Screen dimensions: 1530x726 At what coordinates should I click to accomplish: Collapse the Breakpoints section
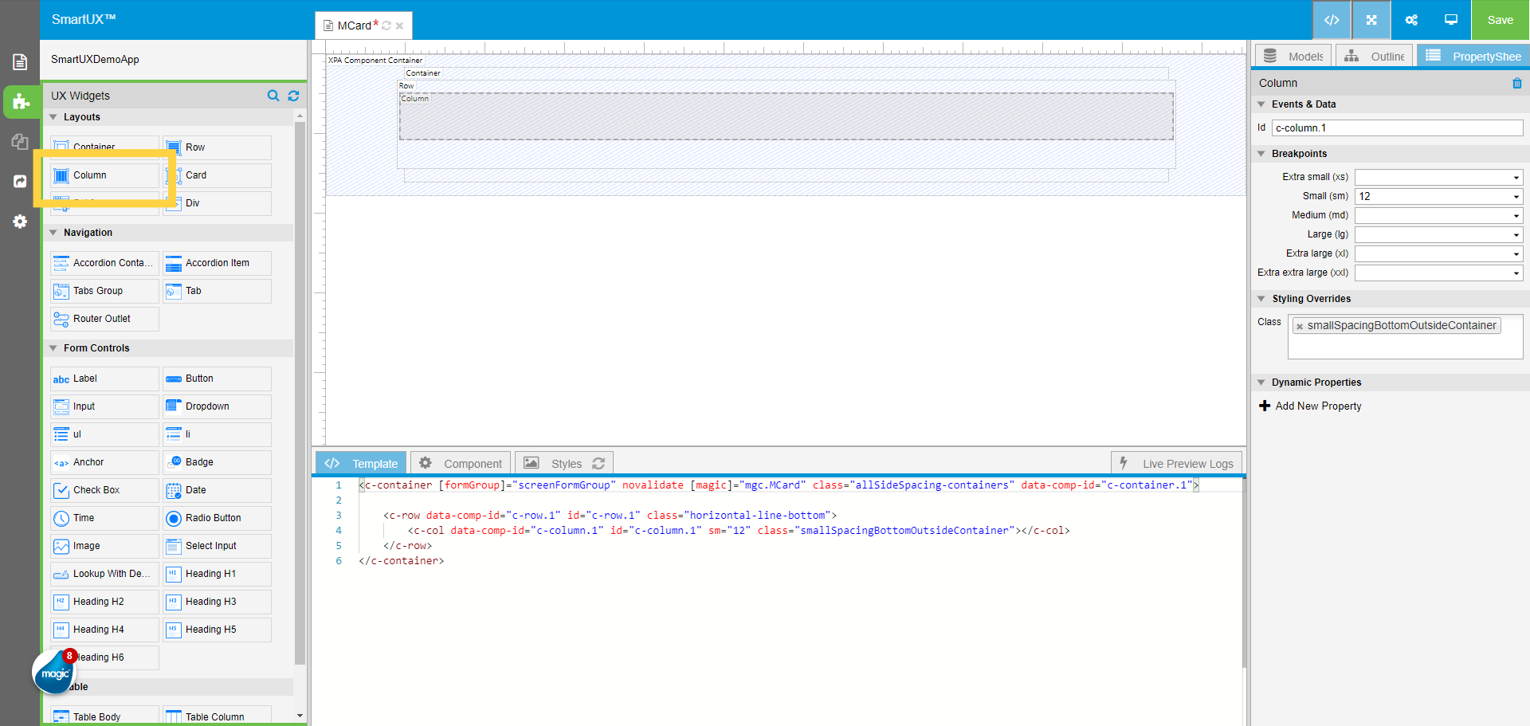click(1261, 153)
